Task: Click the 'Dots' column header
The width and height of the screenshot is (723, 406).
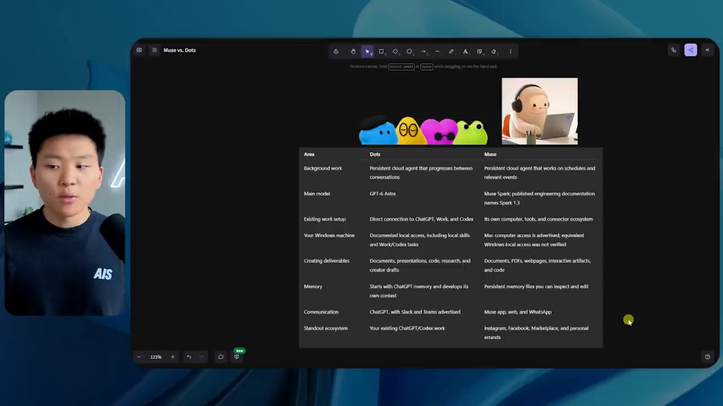Action: (x=375, y=155)
